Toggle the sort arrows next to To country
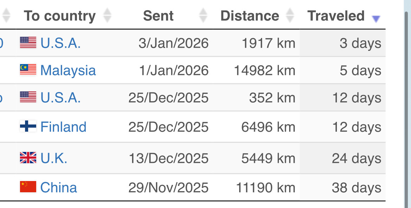Screen dimensions: 411x208 (x=107, y=16)
